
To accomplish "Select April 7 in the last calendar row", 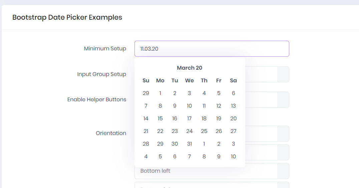I will point(190,157).
